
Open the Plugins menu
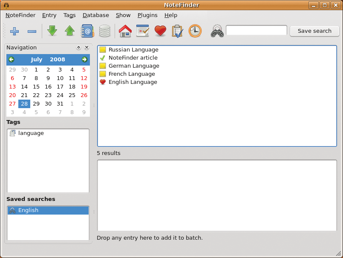click(x=147, y=15)
